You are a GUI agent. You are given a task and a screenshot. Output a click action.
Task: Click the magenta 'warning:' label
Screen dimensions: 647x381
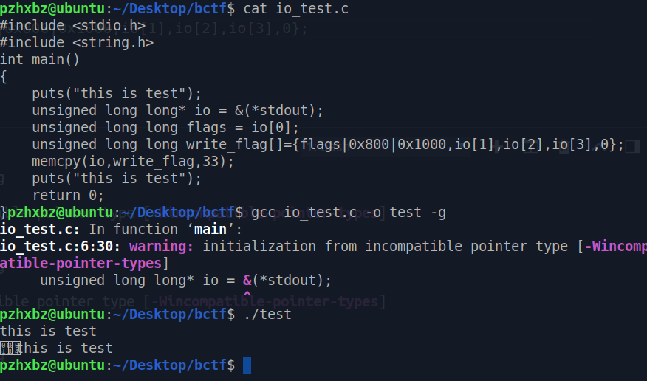click(161, 246)
